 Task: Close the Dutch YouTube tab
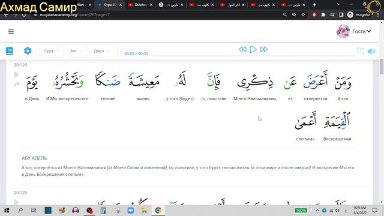[151, 5]
